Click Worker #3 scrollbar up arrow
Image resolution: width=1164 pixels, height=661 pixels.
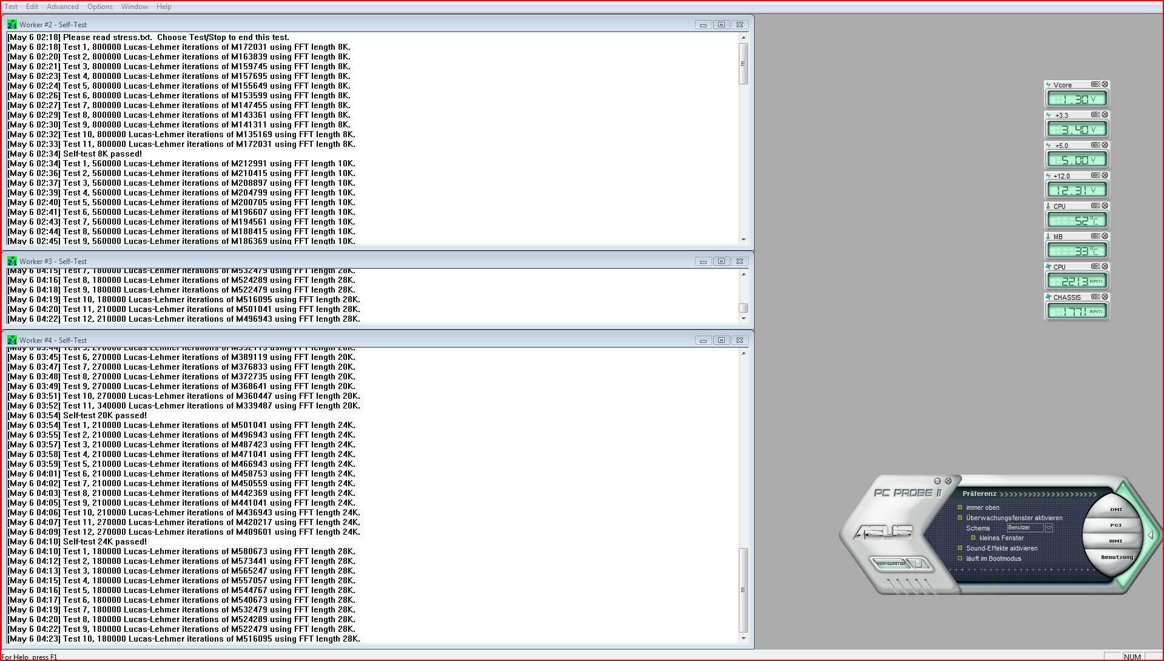pyautogui.click(x=744, y=274)
